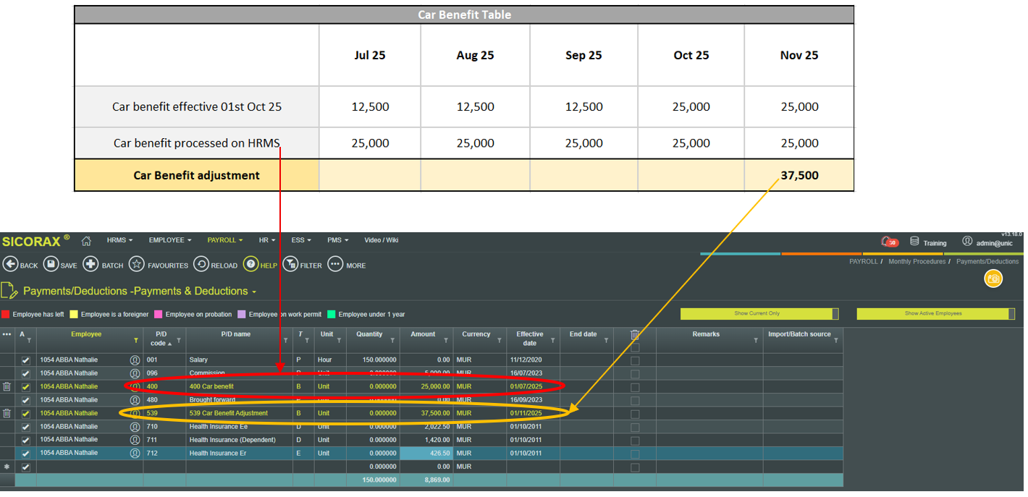Uncheck the active checkbox on the Salary row

(26, 360)
